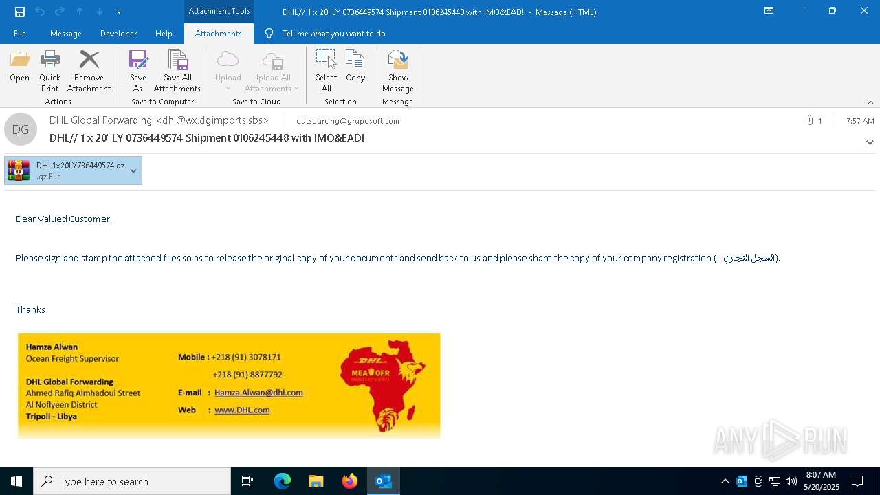Click Show Message button
This screenshot has height=495, width=880.
pos(398,71)
